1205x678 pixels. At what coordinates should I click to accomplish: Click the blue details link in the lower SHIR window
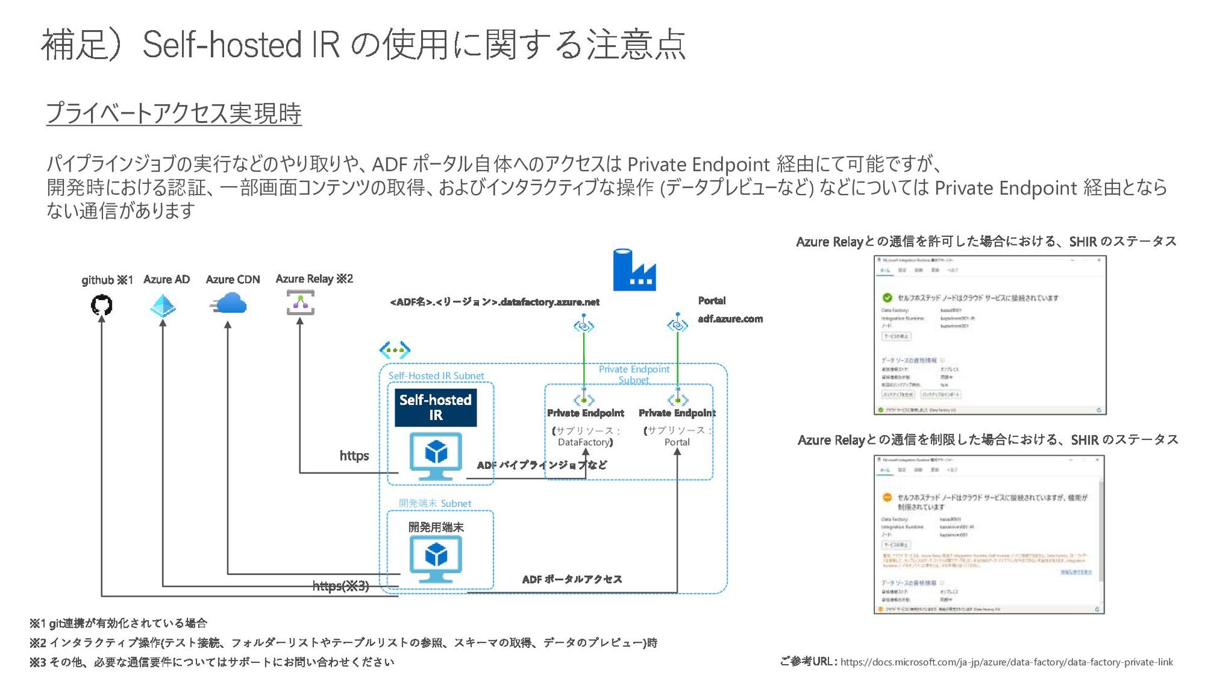1076,572
